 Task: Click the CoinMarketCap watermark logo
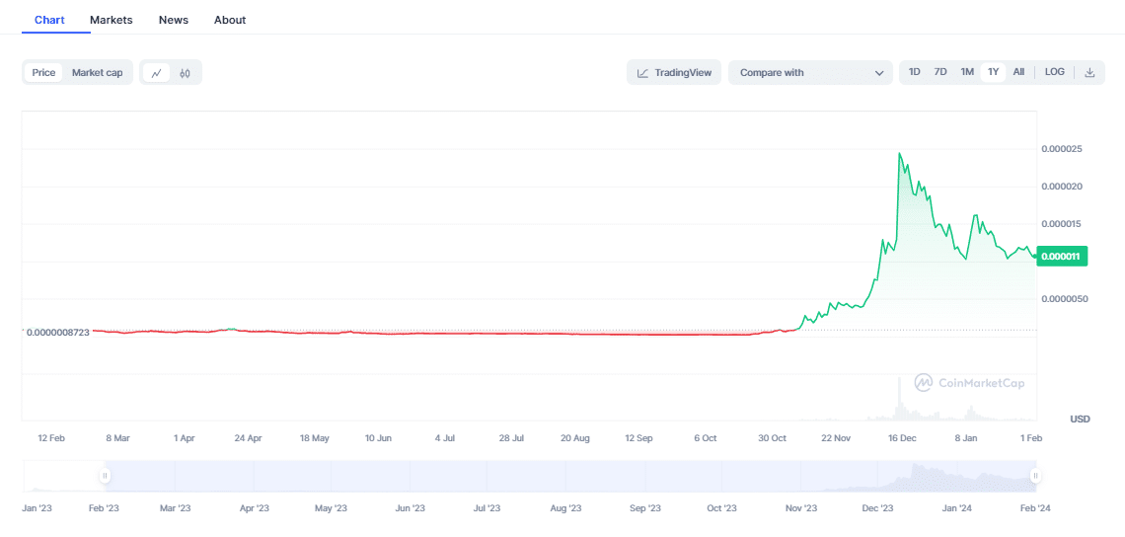coord(924,382)
